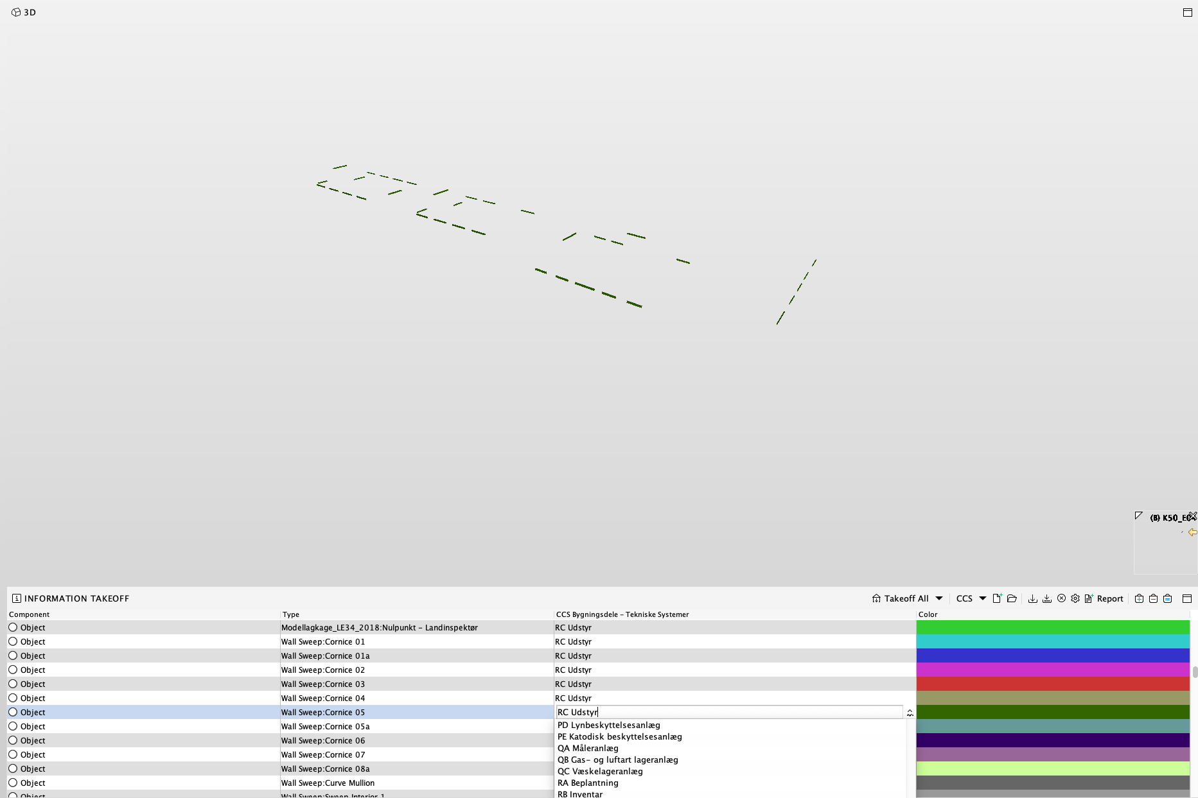This screenshot has height=798, width=1198.
Task: Select radio for Cornice 04 row
Action: (13, 698)
